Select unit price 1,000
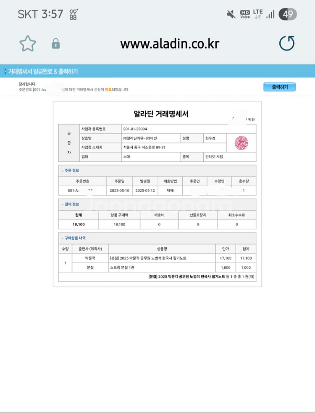315x413 pixels. pyautogui.click(x=226, y=267)
